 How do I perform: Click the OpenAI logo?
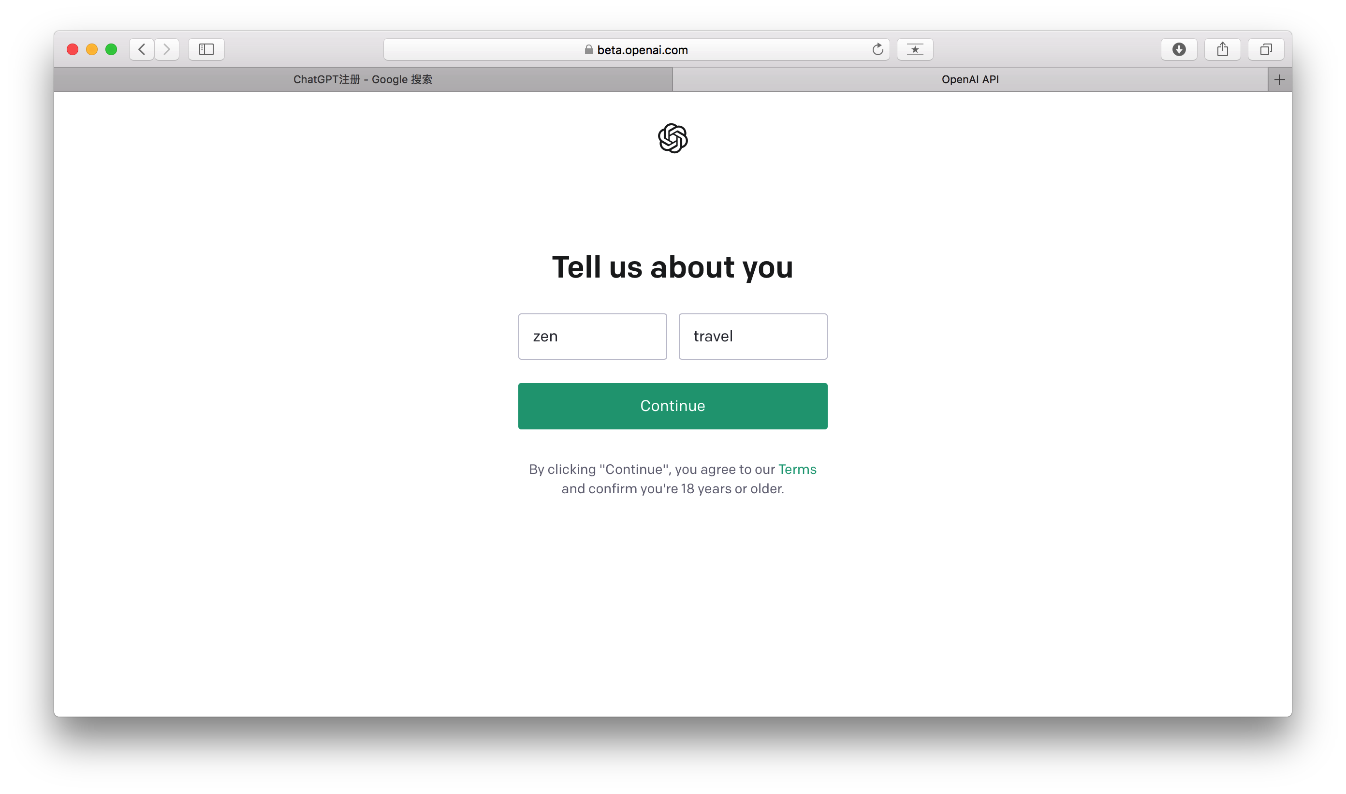click(673, 138)
